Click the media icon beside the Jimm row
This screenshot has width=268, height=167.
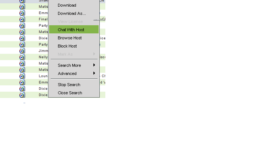point(22,51)
